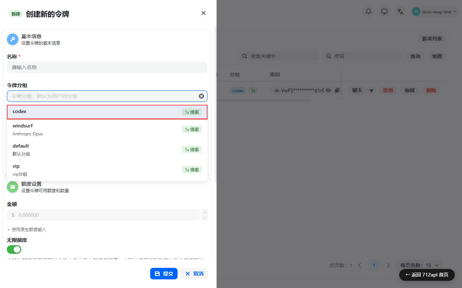Image resolution: width=462 pixels, height=288 pixels.
Task: Submit the new token with 提交
Action: [164, 274]
